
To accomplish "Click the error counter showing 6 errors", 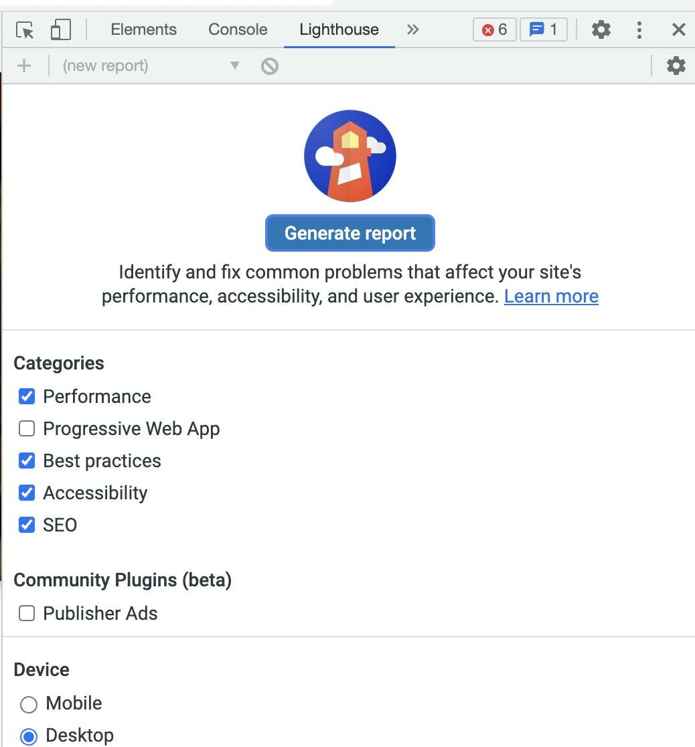I will [x=494, y=29].
